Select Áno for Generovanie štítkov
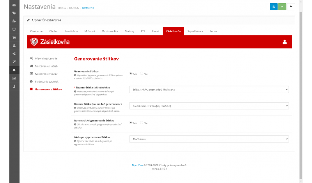312x183 pixels. pos(131,73)
